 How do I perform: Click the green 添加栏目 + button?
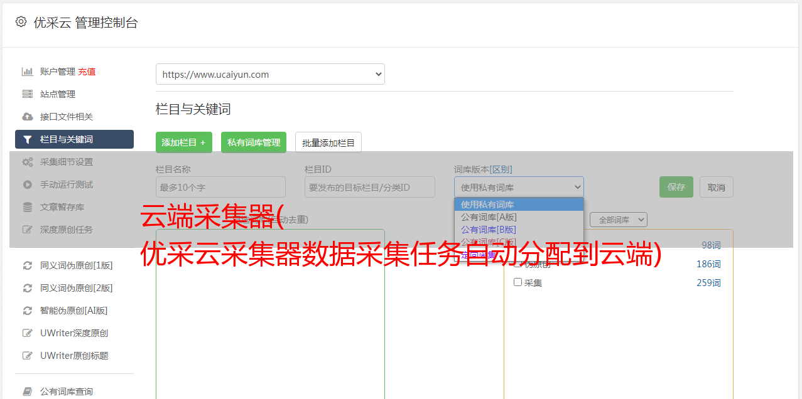point(184,142)
